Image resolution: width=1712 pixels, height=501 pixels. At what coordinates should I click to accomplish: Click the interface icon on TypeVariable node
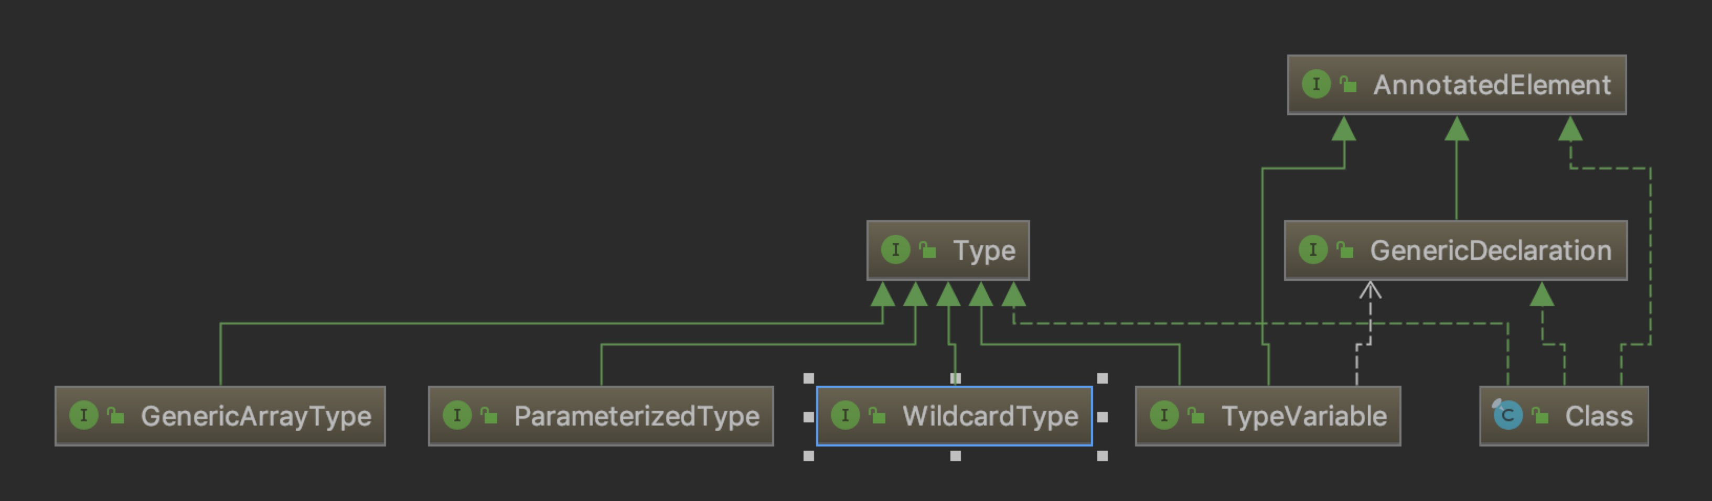tap(1164, 416)
